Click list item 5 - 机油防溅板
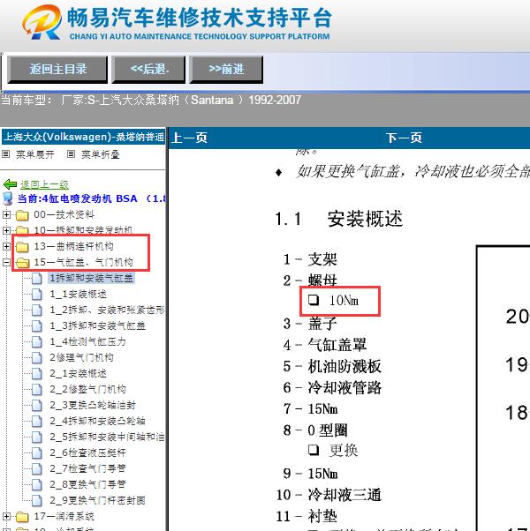The height and width of the screenshot is (531, 530). click(332, 366)
